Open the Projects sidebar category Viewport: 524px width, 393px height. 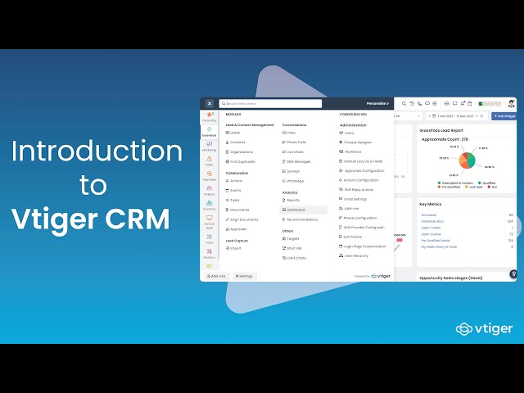tap(210, 191)
